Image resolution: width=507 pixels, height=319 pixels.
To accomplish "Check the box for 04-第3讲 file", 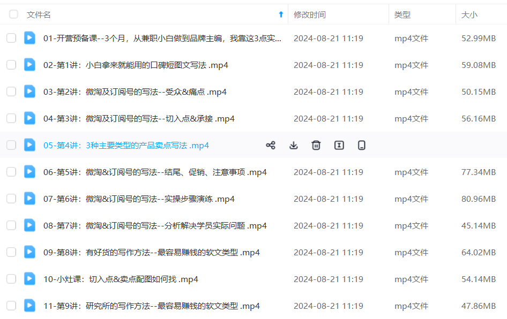I will click(x=11, y=118).
